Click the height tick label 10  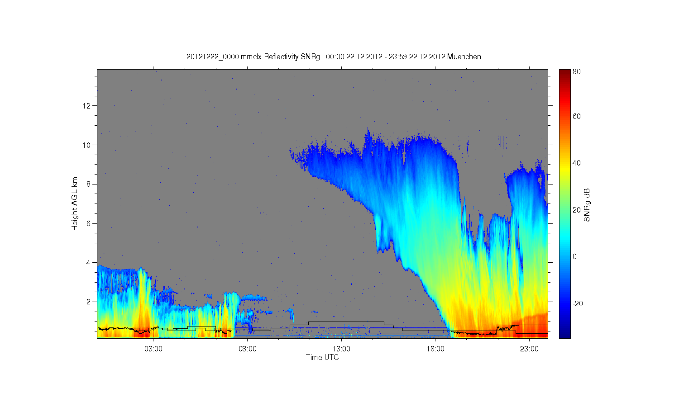click(x=87, y=145)
